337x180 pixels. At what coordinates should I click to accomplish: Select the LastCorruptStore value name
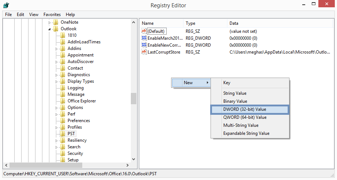pyautogui.click(x=164, y=52)
